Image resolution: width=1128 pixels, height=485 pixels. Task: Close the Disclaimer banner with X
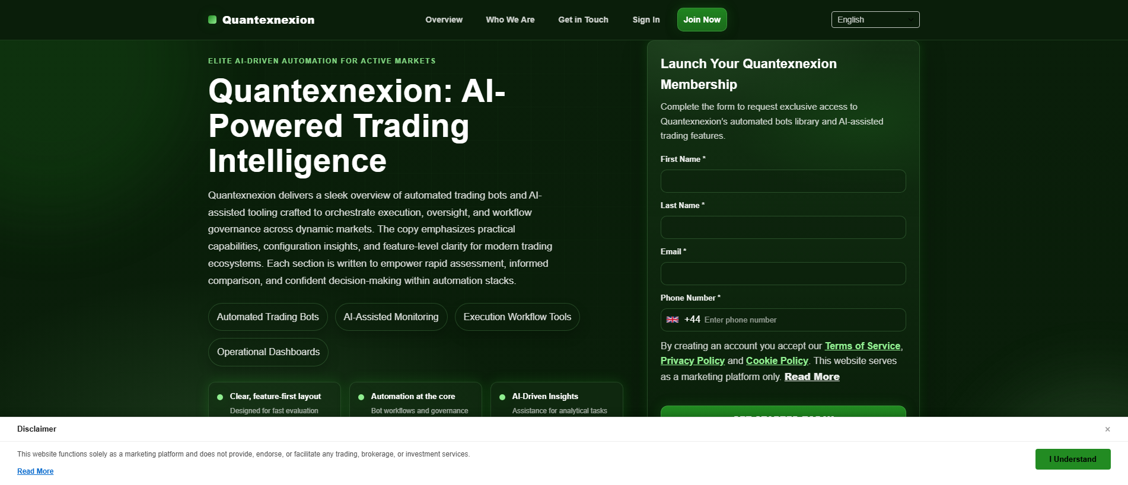pyautogui.click(x=1107, y=429)
